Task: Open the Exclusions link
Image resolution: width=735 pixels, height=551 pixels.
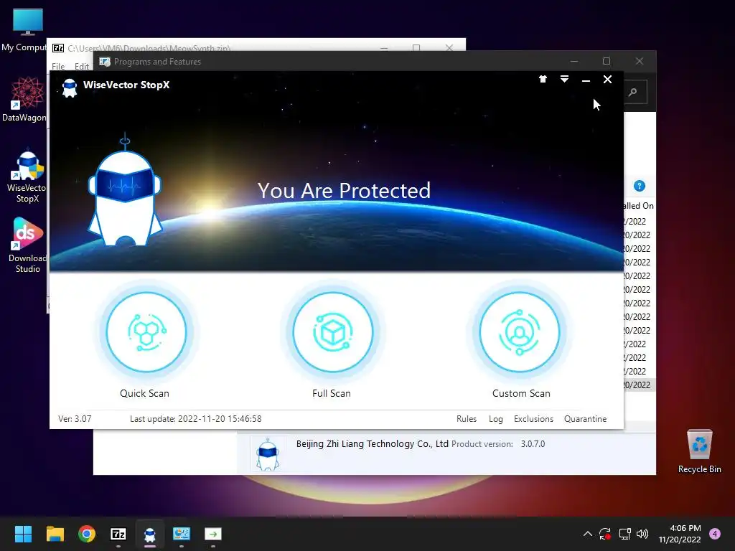Action: coord(533,419)
